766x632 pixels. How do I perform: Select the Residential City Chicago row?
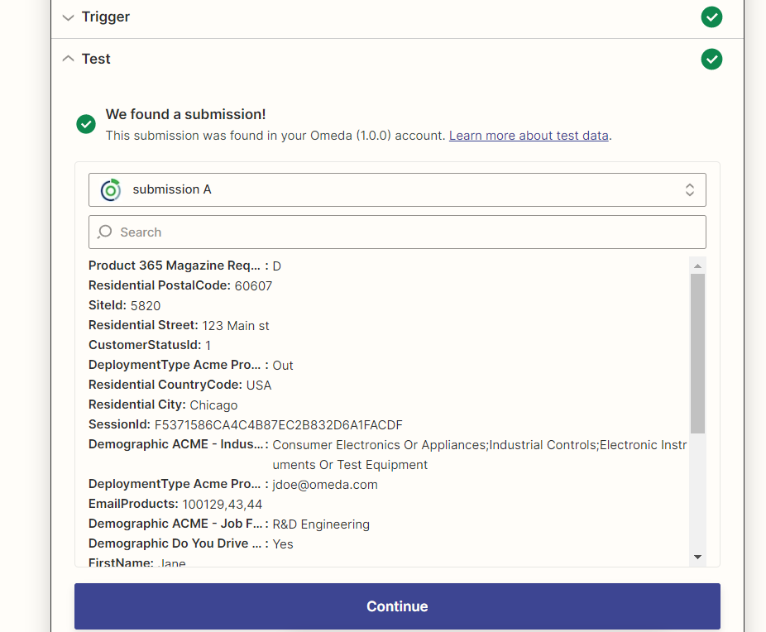pos(163,405)
